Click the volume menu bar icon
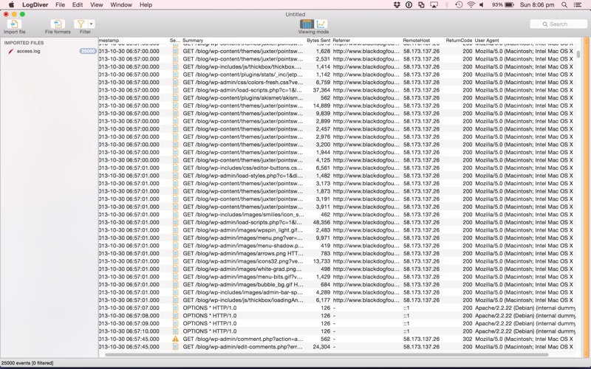The image size is (591, 369). pyautogui.click(x=482, y=5)
